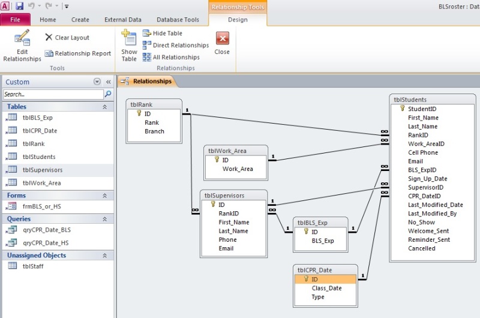Select tblSupervisors in the navigation pane
The height and width of the screenshot is (318, 480).
click(x=58, y=170)
